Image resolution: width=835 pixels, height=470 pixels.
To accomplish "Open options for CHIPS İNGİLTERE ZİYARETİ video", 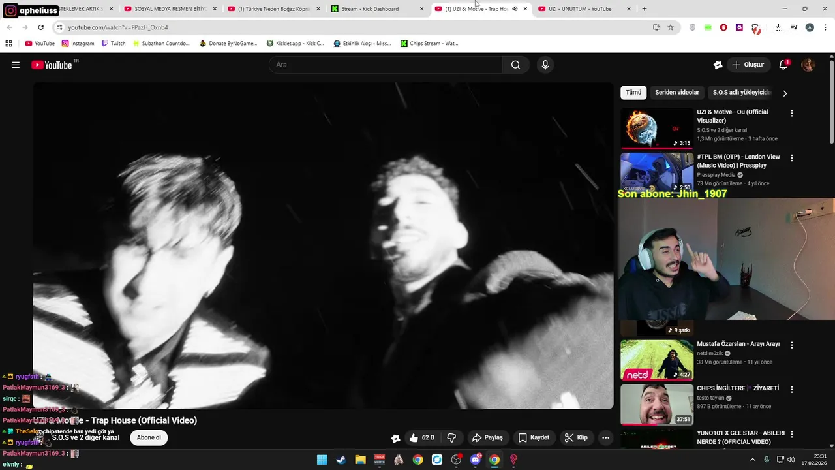I will pyautogui.click(x=792, y=389).
